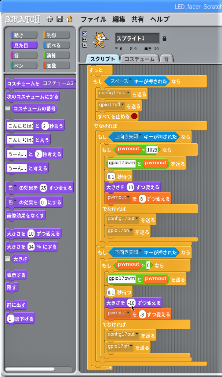This screenshot has width=222, height=377.
Task: Select the 見た目 block category
Action: [x=24, y=45]
